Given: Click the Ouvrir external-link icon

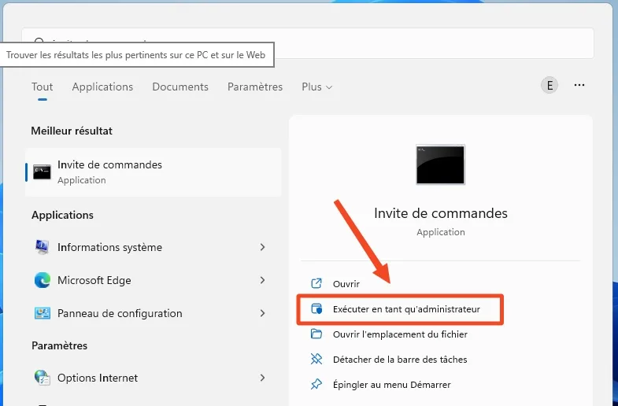Looking at the screenshot, I should (316, 283).
